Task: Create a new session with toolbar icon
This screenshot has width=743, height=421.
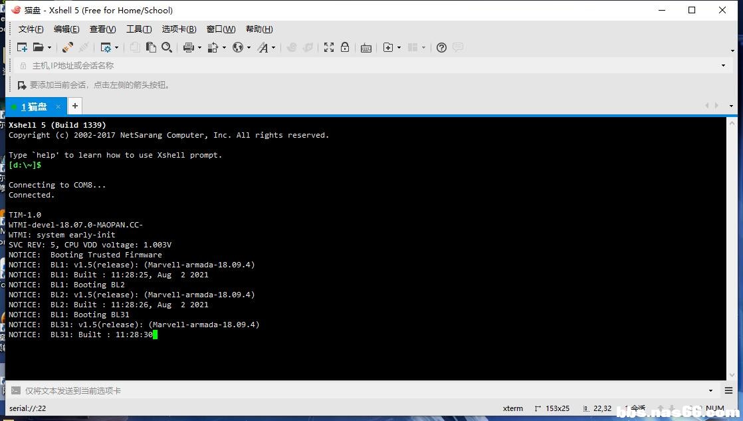Action: (x=22, y=47)
